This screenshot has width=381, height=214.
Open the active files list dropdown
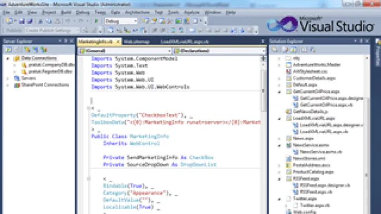(263, 41)
